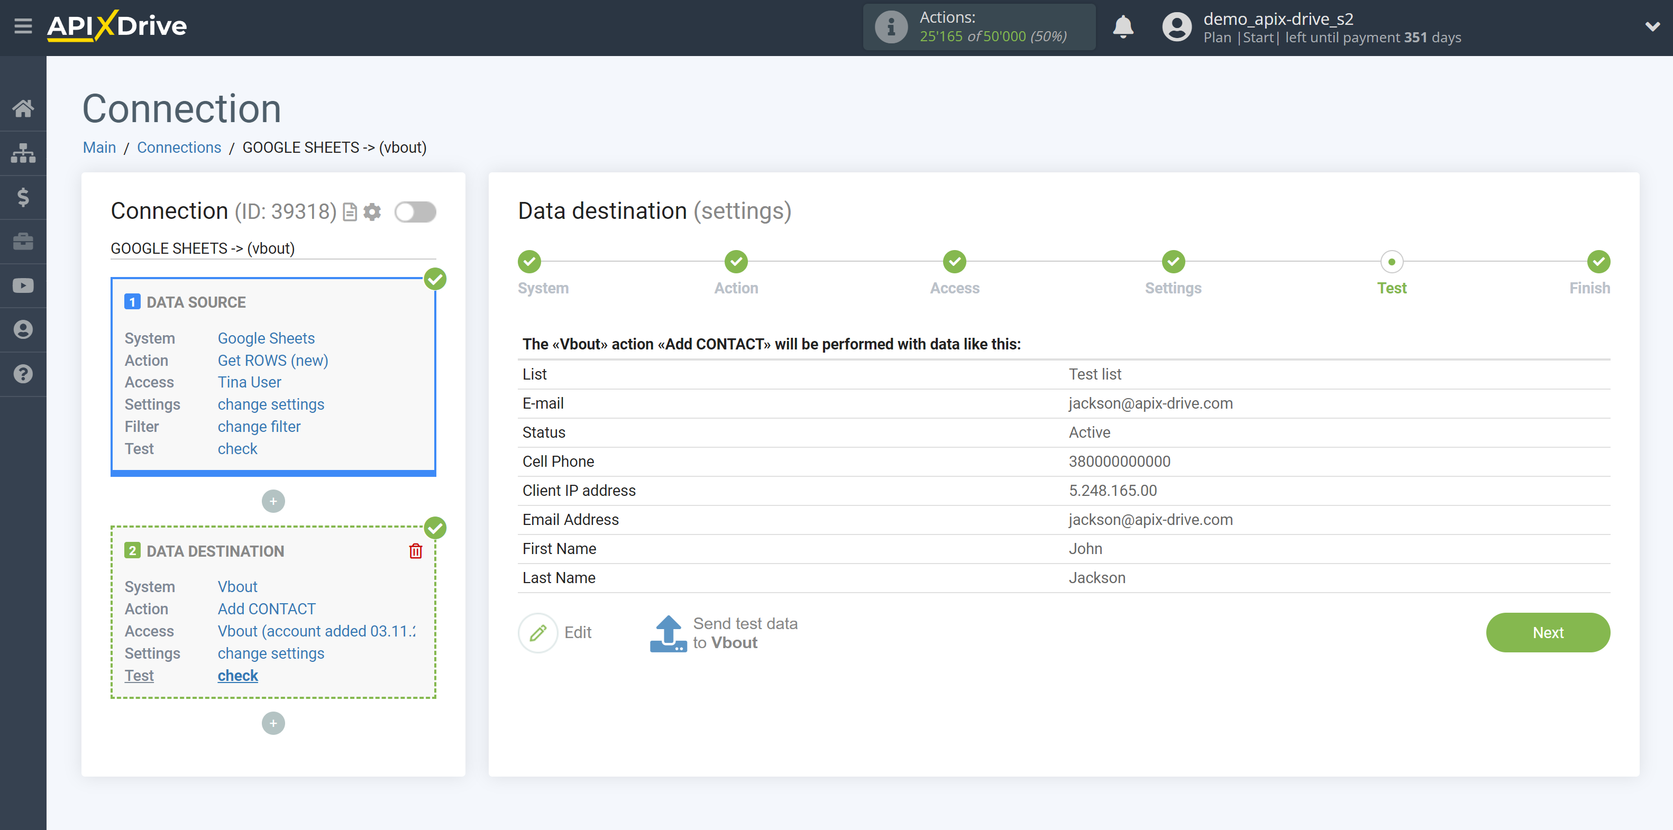Enable the connection toggle switch
This screenshot has height=830, width=1673.
click(x=415, y=212)
